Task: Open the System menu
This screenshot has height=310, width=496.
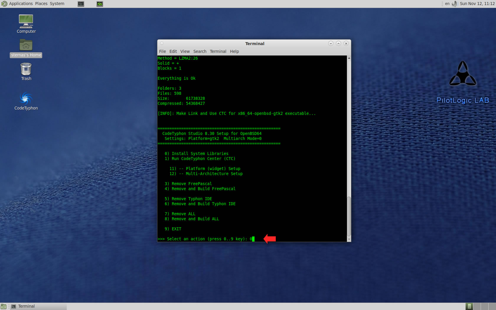Action: coord(57,4)
